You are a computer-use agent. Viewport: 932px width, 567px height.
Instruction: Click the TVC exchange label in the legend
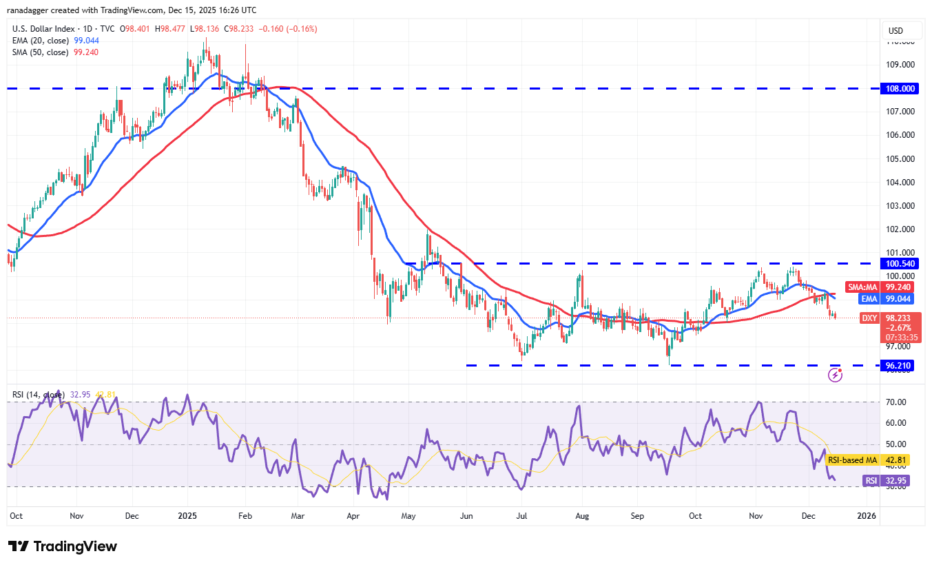coord(107,29)
